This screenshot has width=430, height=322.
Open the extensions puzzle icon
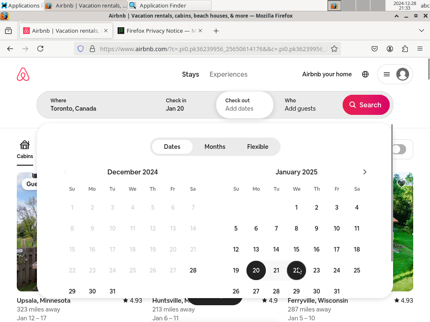pyautogui.click(x=405, y=49)
